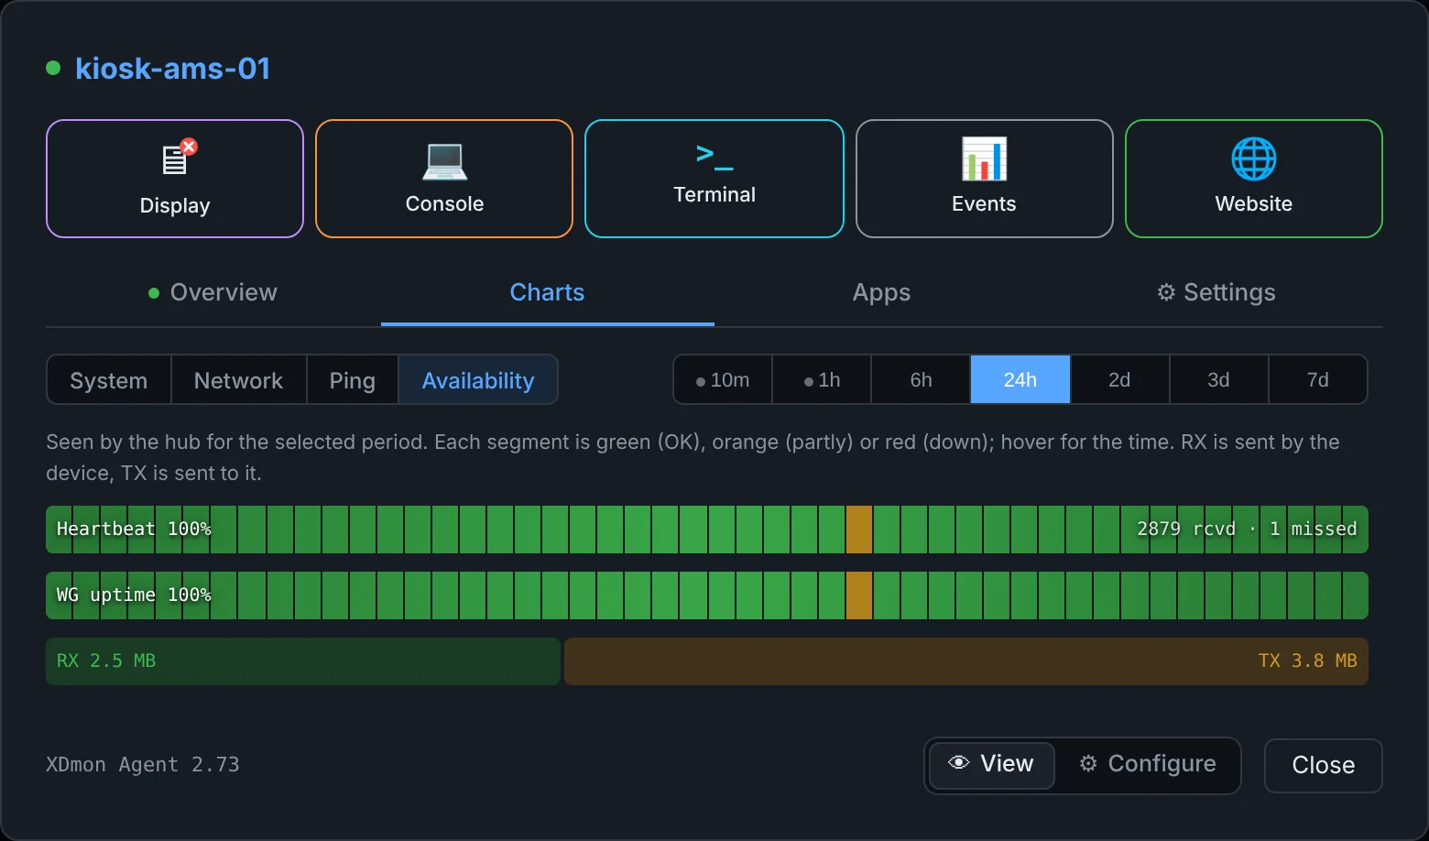Set the time range to 1h
Screen dimensions: 1429x841
pos(822,380)
